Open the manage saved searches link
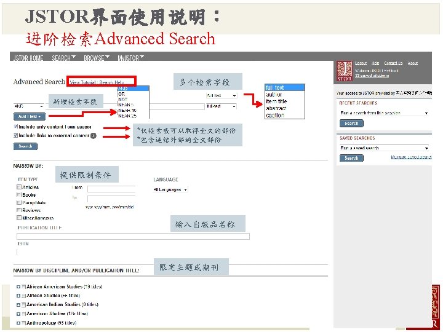 click(x=412, y=157)
